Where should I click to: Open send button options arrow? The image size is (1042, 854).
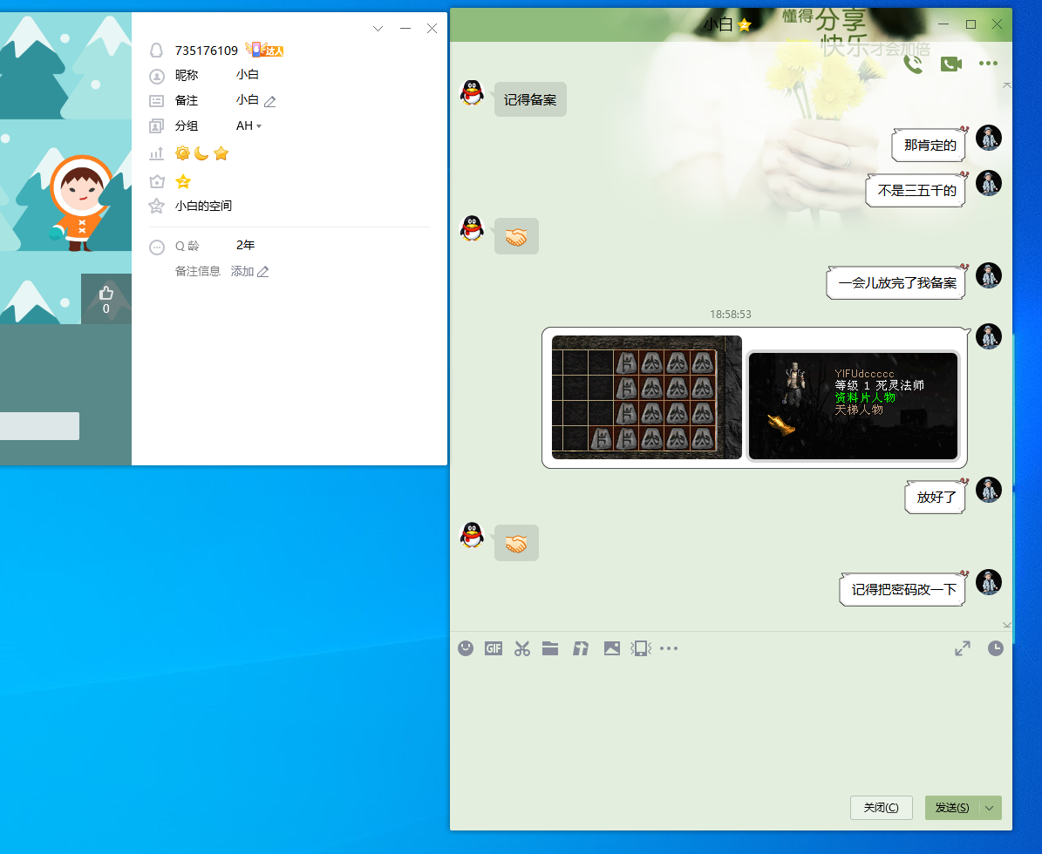click(990, 808)
